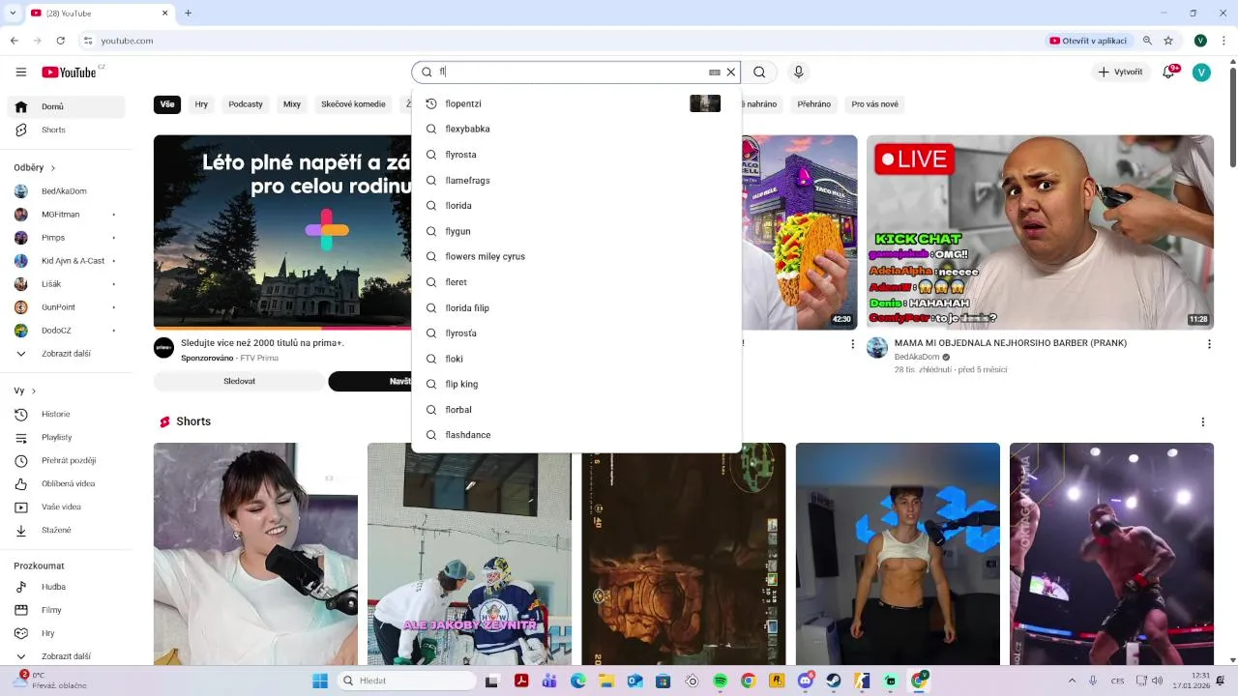Open Filmy under Prozkoumat
The image size is (1238, 696).
[x=66, y=610]
